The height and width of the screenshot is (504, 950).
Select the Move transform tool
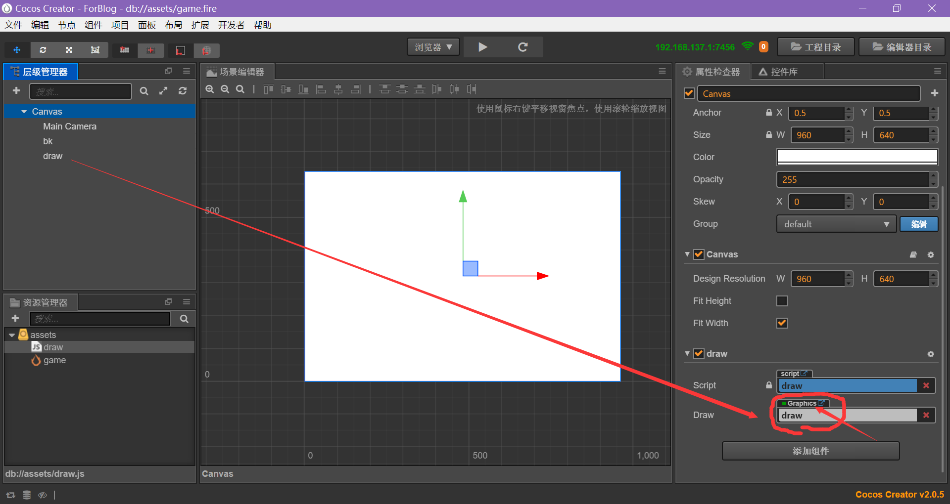point(17,49)
